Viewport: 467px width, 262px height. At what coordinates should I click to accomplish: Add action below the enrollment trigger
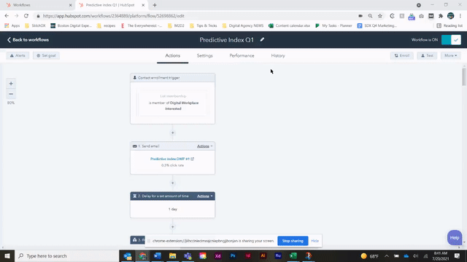(x=172, y=132)
